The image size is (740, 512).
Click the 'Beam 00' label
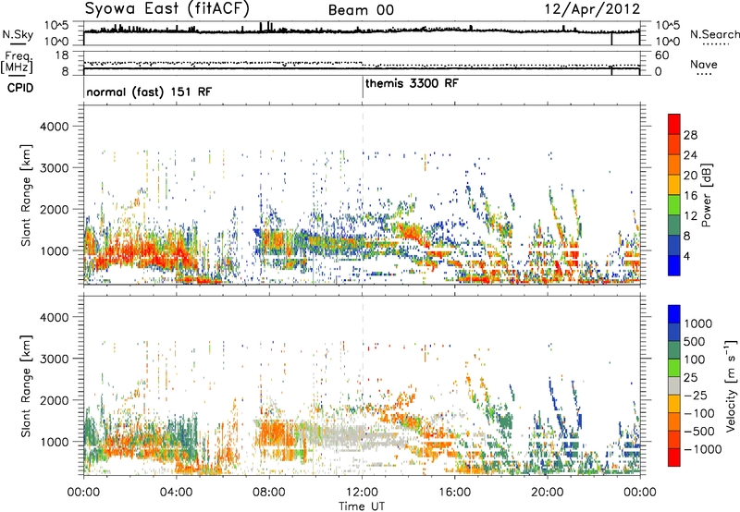coord(361,10)
